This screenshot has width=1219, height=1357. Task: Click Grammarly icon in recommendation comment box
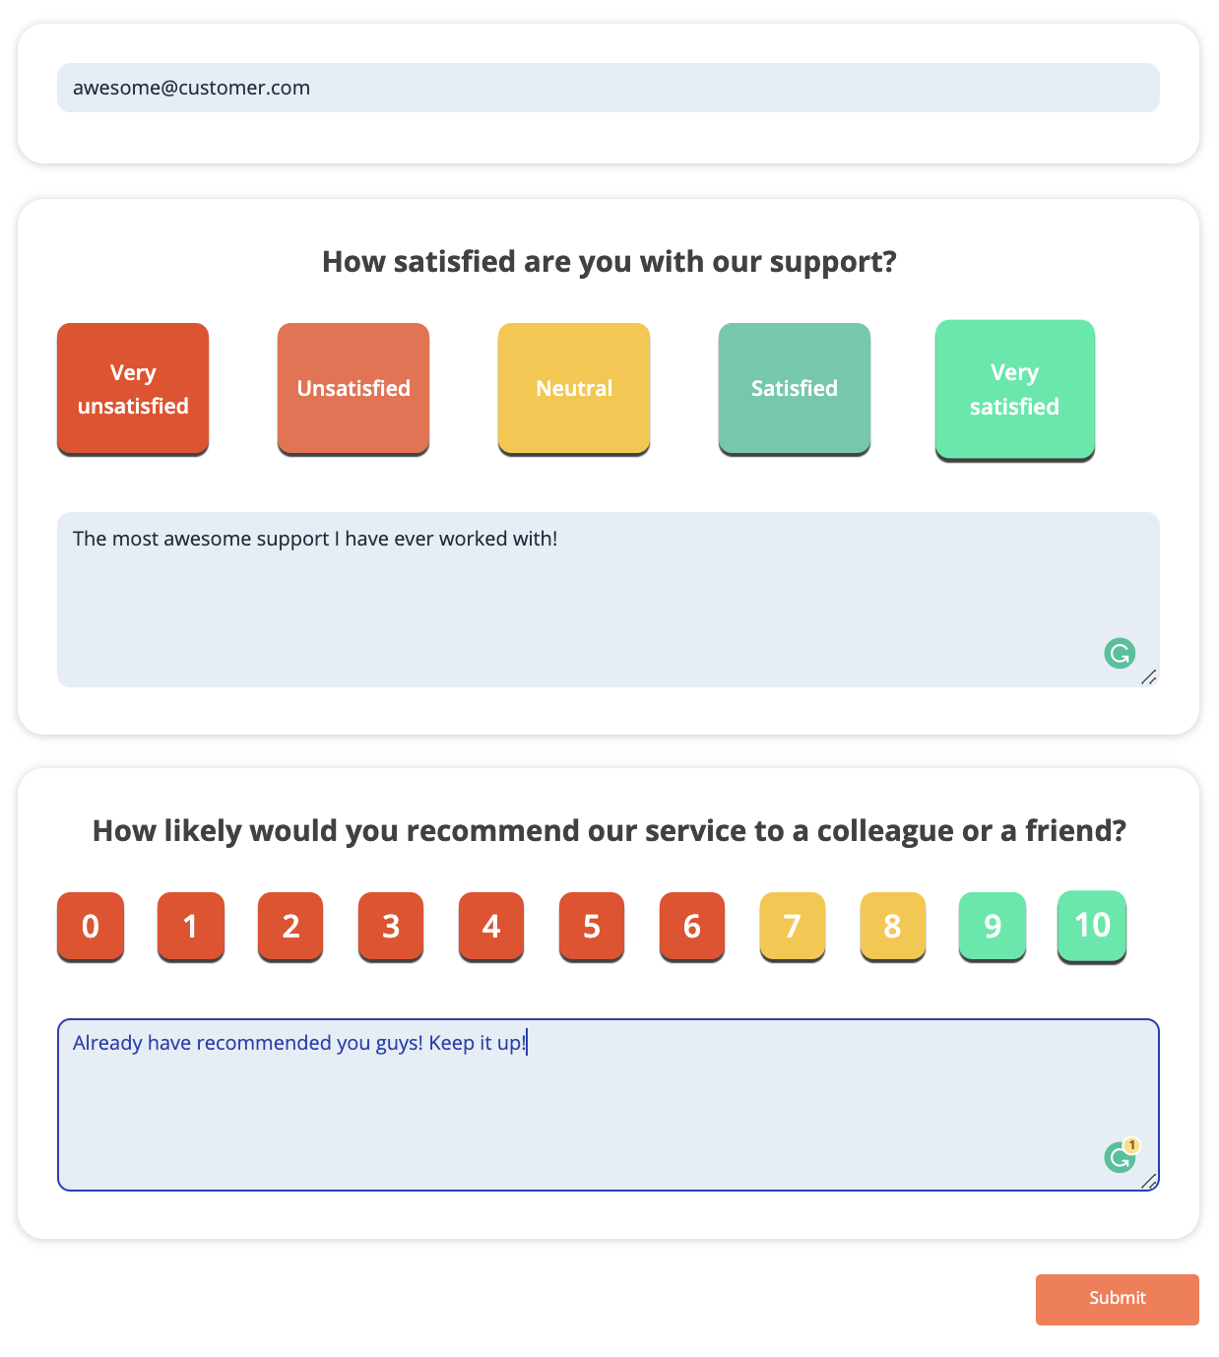(1120, 1157)
